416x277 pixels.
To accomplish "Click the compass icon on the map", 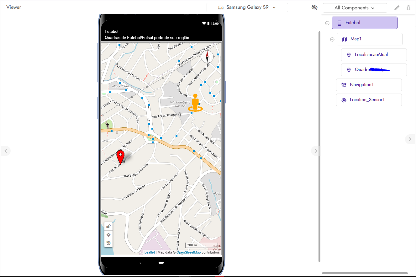I will (x=207, y=57).
